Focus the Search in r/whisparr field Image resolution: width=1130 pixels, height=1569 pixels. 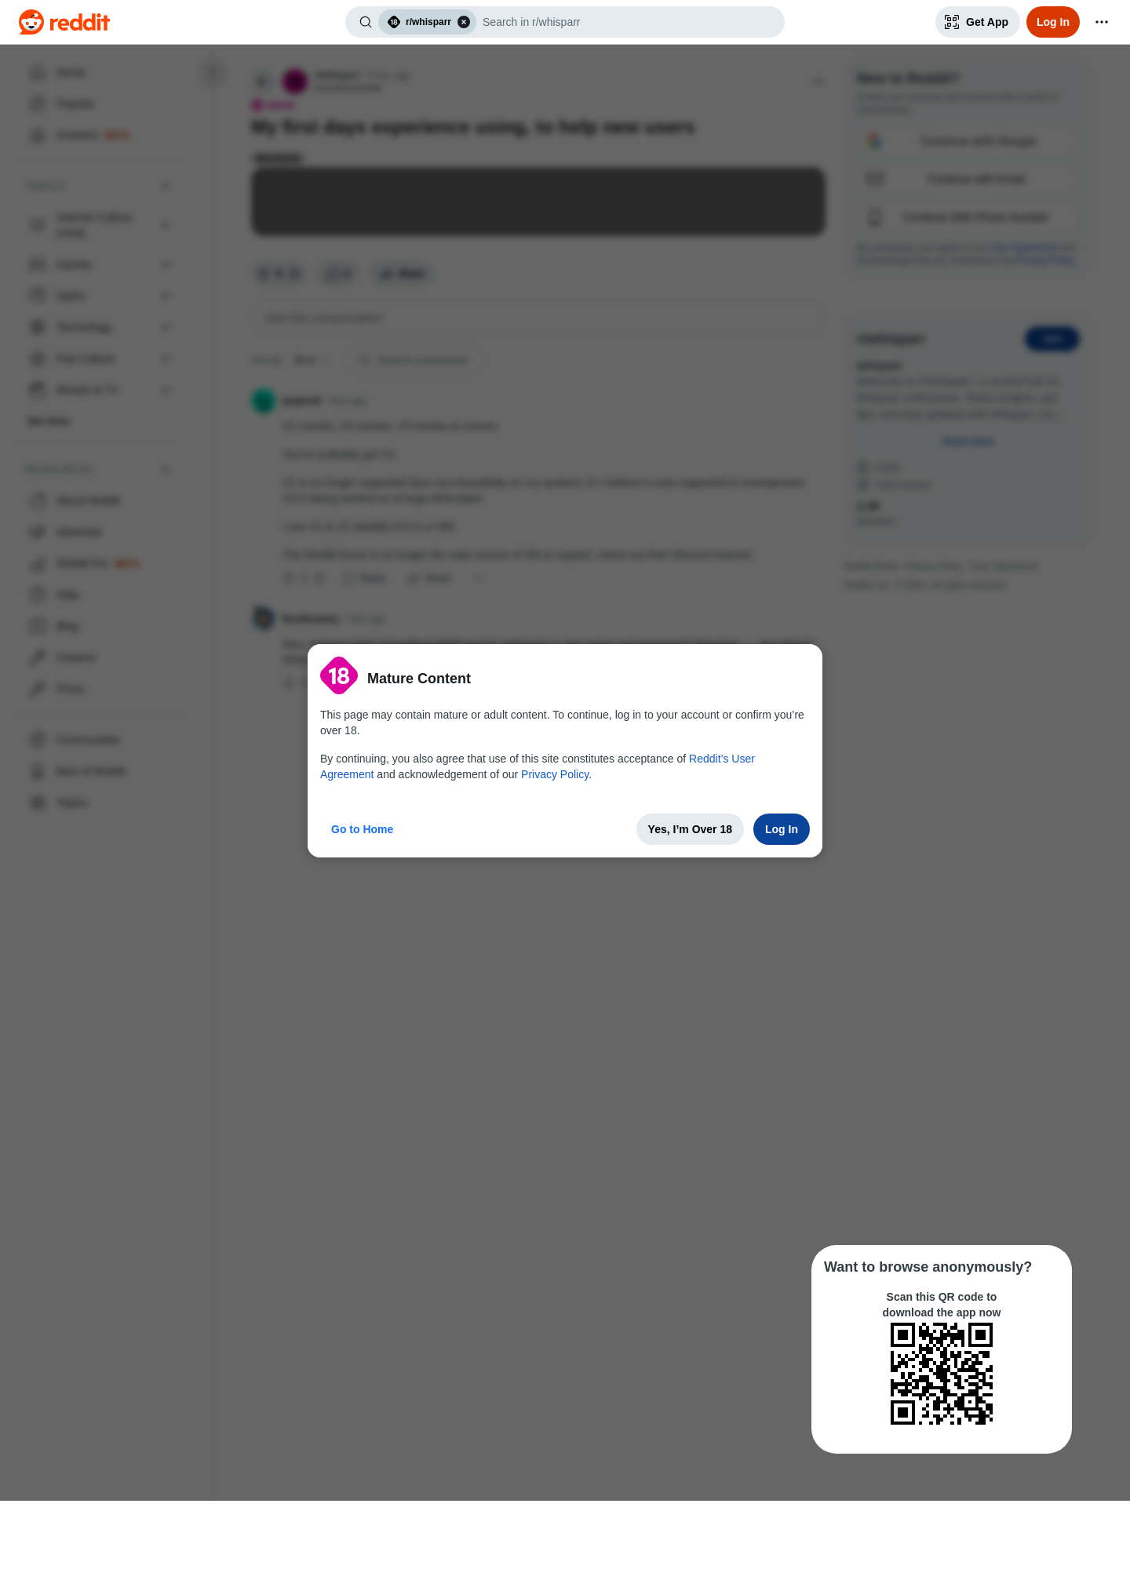tap(628, 22)
